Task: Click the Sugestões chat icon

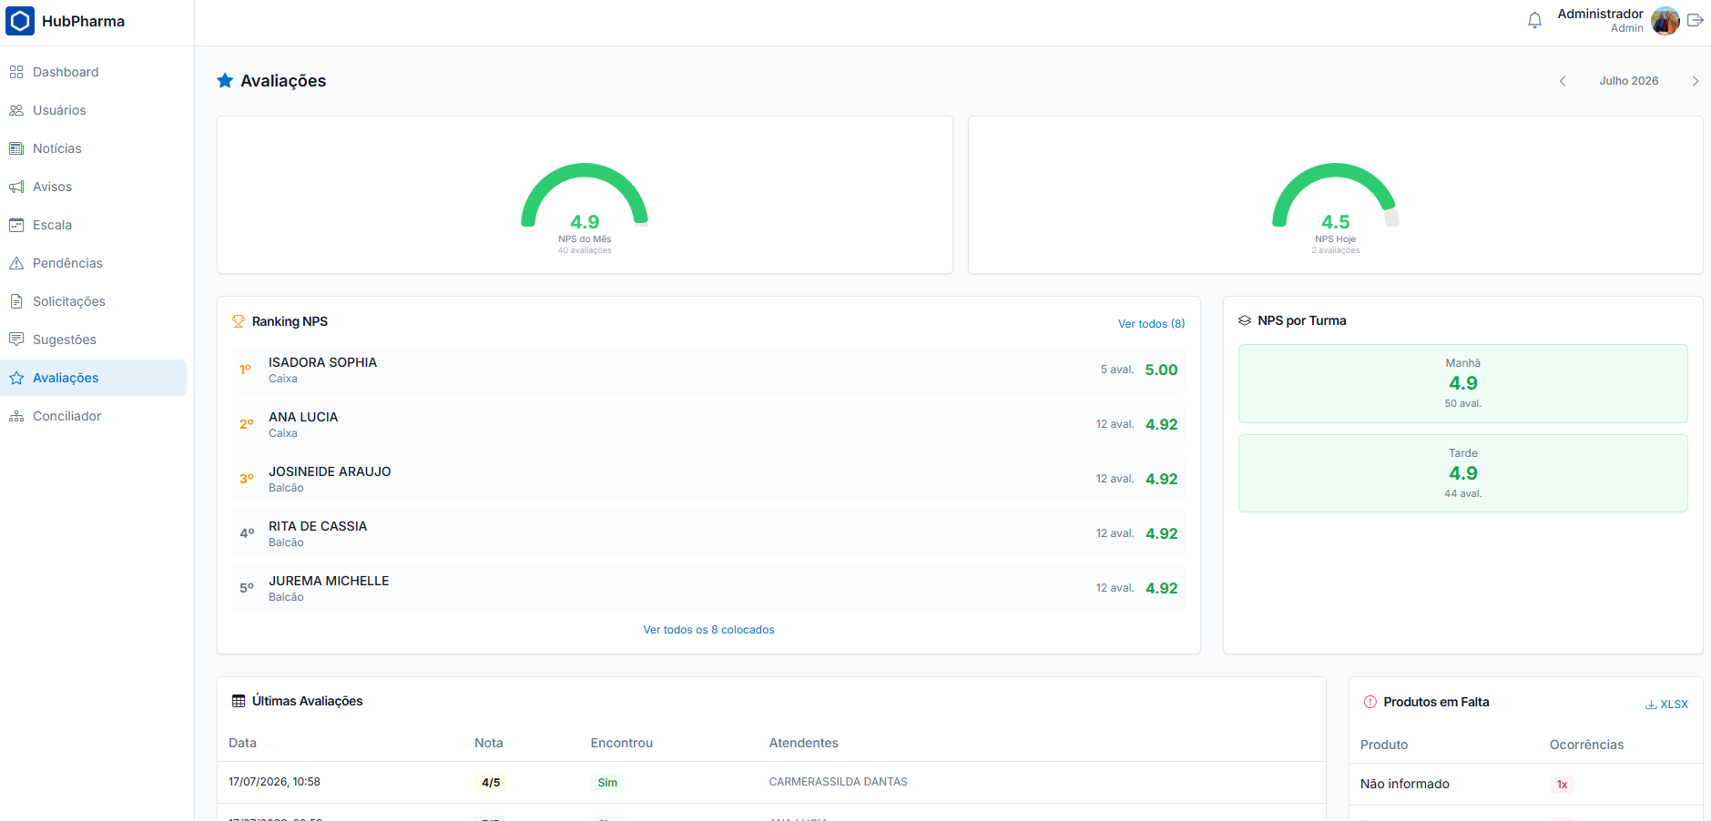Action: point(16,340)
